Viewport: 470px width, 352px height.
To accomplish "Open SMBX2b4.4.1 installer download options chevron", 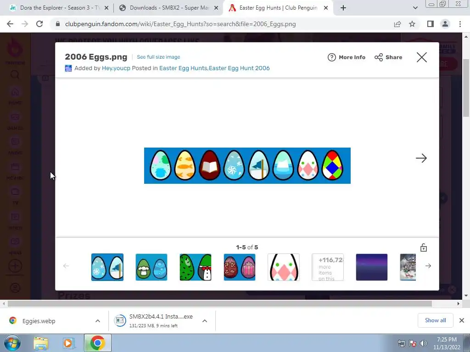I will (x=205, y=321).
